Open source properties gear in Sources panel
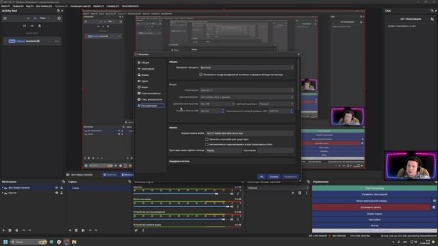438x246 pixels. click(x=16, y=230)
